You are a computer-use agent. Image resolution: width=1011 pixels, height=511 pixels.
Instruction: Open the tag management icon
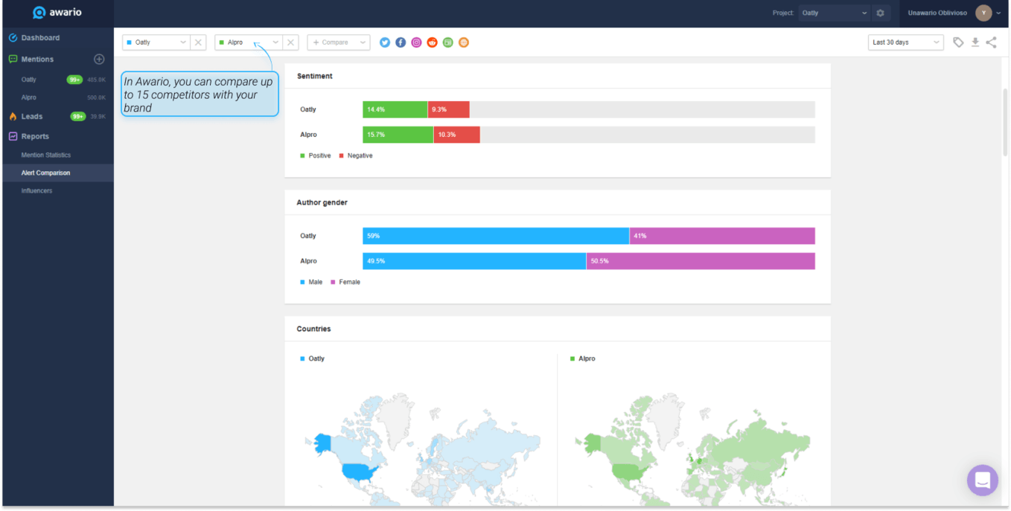(959, 42)
